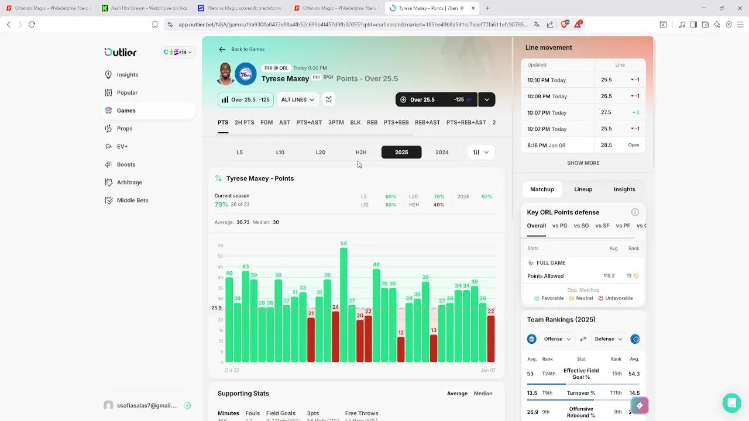Image resolution: width=749 pixels, height=421 pixels.
Task: Open the browser hamburger menu
Action: 740,25
